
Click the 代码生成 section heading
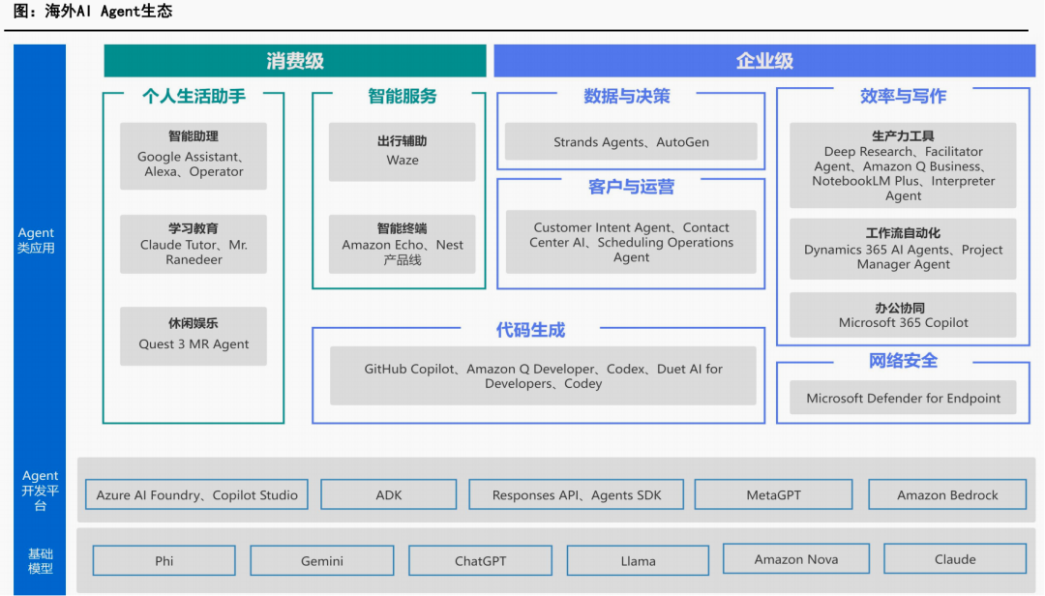530,330
